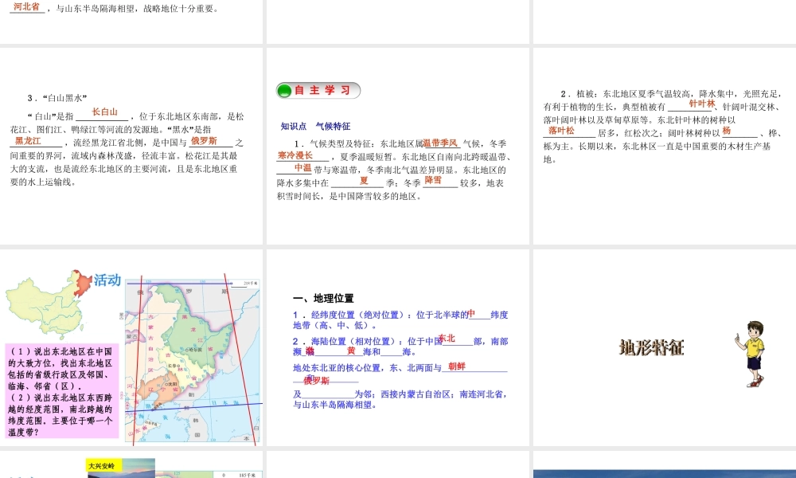
Task: Click the red 河北省 answer in first slide
Action: tap(26, 6)
